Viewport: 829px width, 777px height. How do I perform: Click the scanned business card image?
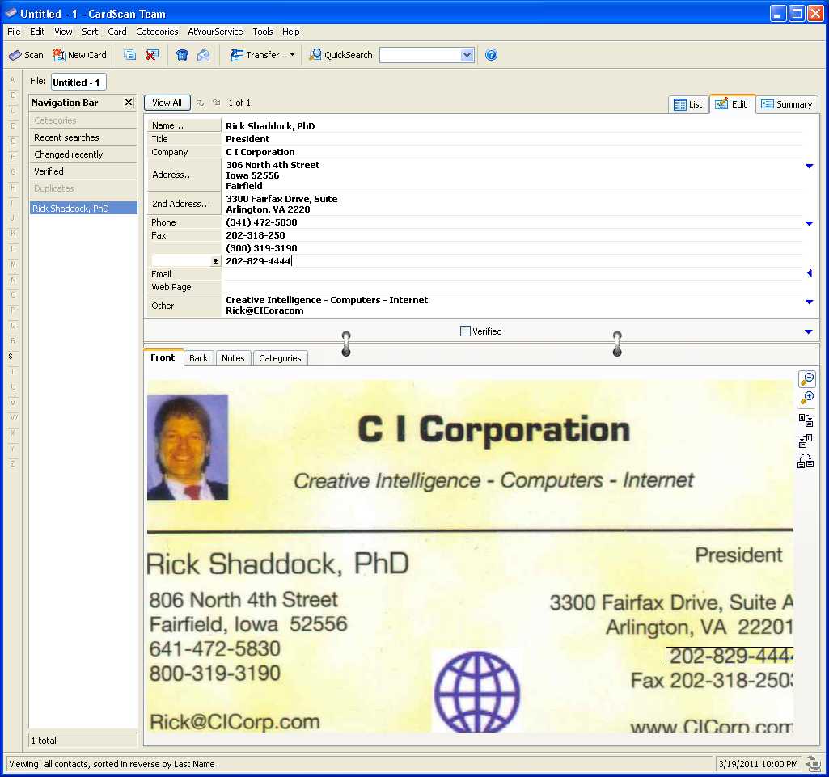pos(470,555)
